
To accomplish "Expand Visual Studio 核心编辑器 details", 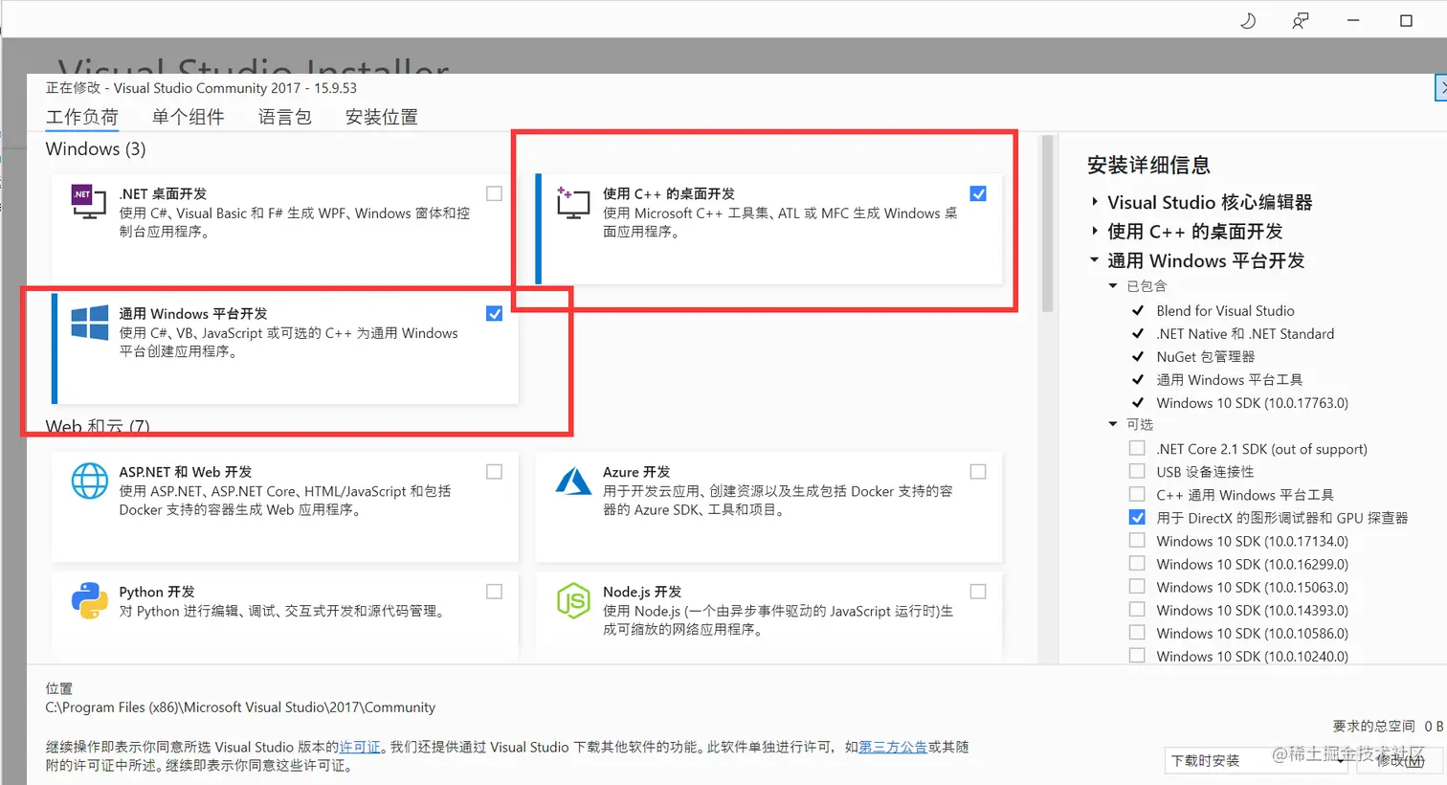I will tap(1095, 202).
